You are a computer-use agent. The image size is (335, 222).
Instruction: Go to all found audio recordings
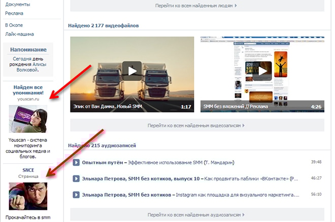(196, 215)
